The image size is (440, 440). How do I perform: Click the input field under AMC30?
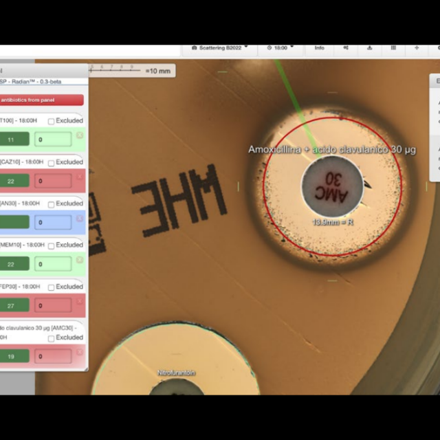pos(53,356)
